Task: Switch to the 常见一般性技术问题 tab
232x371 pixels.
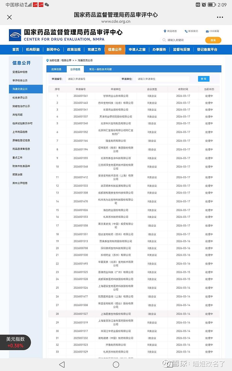Action: 100,69
